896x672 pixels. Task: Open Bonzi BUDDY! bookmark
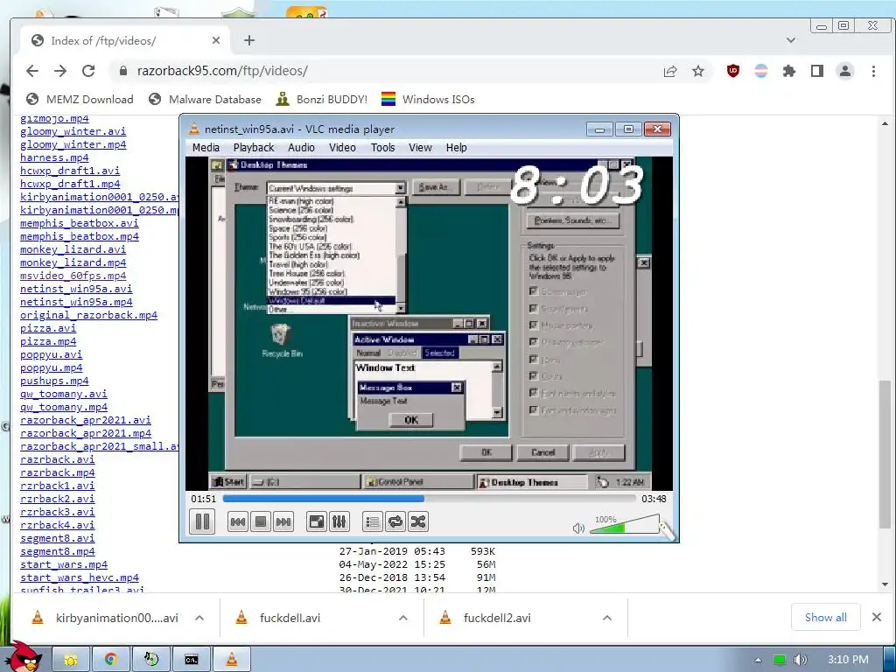tap(321, 100)
